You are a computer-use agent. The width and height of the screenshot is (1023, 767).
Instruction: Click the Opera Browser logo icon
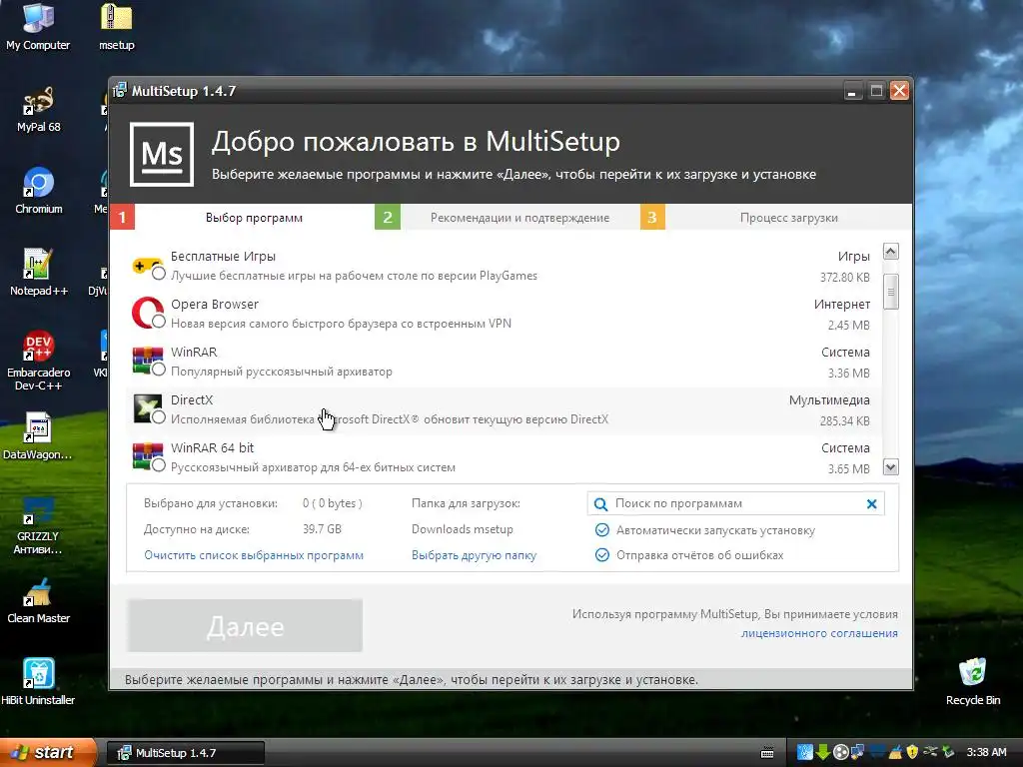tap(148, 313)
